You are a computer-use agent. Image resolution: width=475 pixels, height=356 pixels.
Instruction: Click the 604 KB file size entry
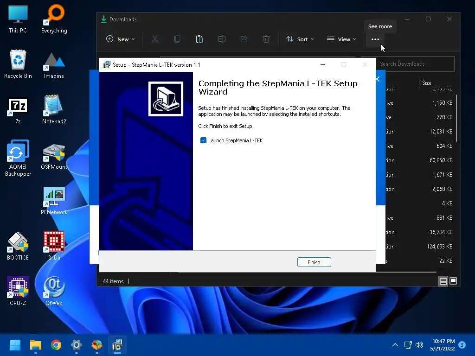(x=444, y=146)
